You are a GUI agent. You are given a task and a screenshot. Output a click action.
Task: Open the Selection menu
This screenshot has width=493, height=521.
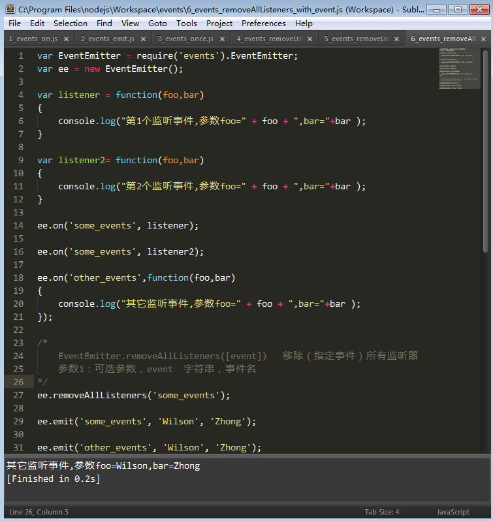[71, 24]
